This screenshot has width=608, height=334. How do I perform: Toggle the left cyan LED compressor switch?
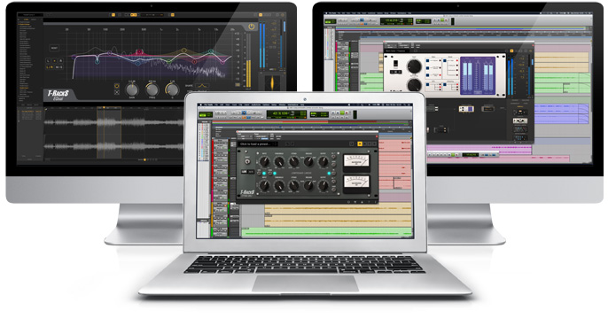tap(264, 173)
